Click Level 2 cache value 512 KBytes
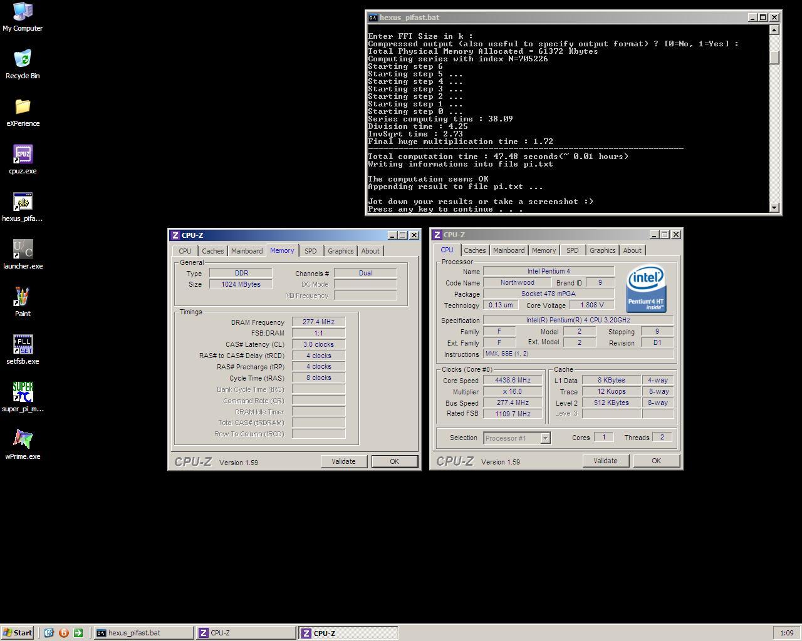 pyautogui.click(x=611, y=403)
